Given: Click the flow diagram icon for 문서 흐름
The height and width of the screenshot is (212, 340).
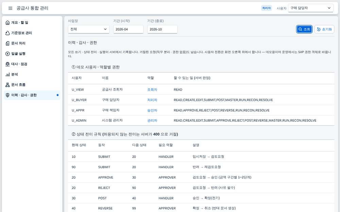Looking at the screenshot, I should tap(7, 85).
